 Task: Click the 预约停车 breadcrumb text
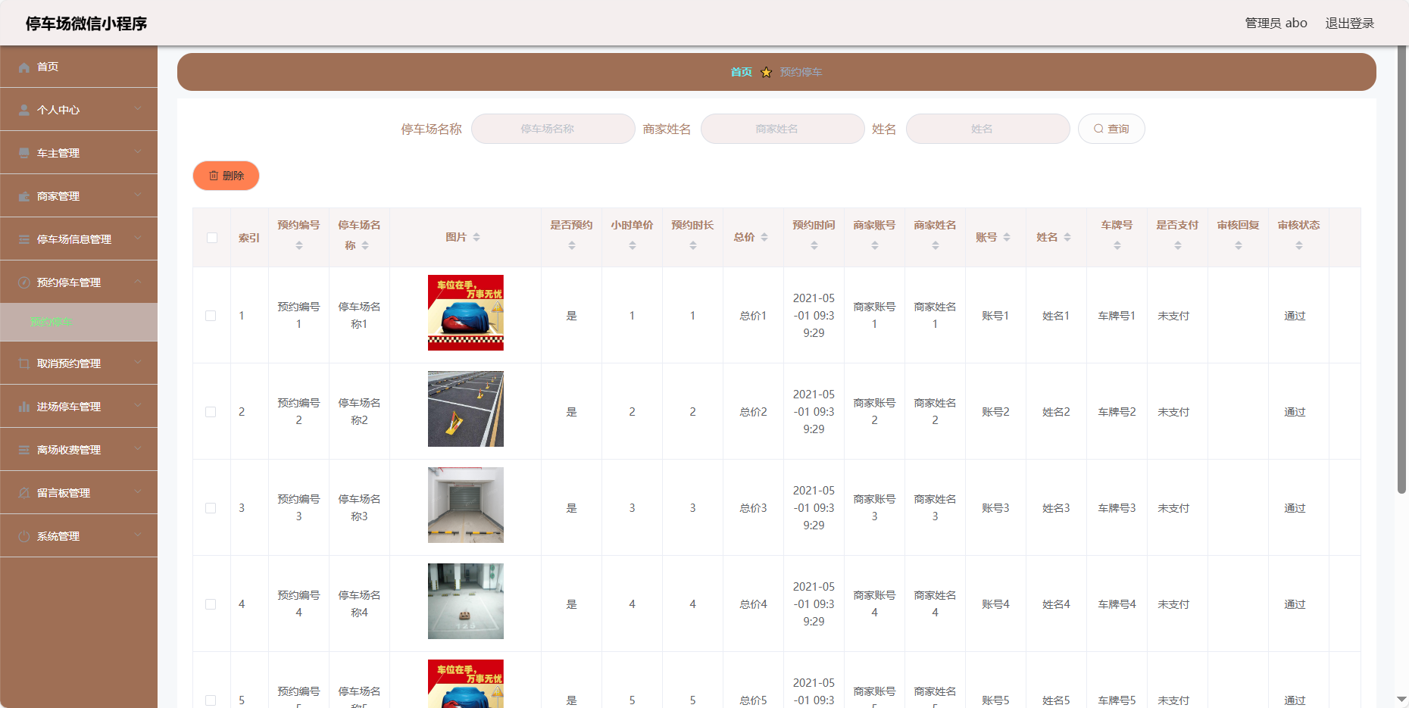801,72
